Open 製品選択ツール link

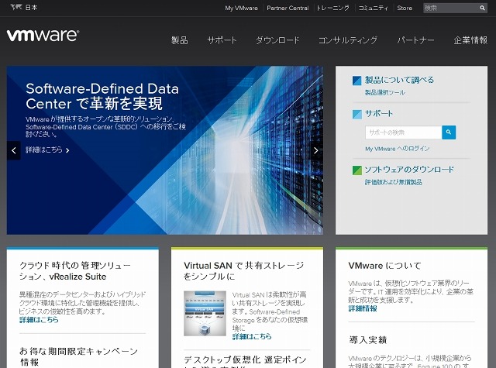click(x=385, y=92)
